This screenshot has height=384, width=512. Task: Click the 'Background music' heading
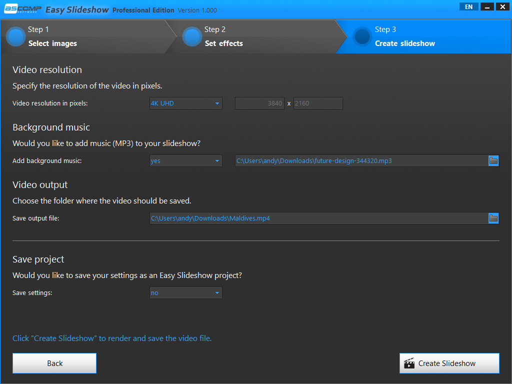coord(51,127)
